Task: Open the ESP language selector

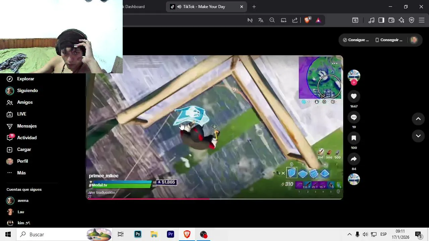Action: click(383, 234)
